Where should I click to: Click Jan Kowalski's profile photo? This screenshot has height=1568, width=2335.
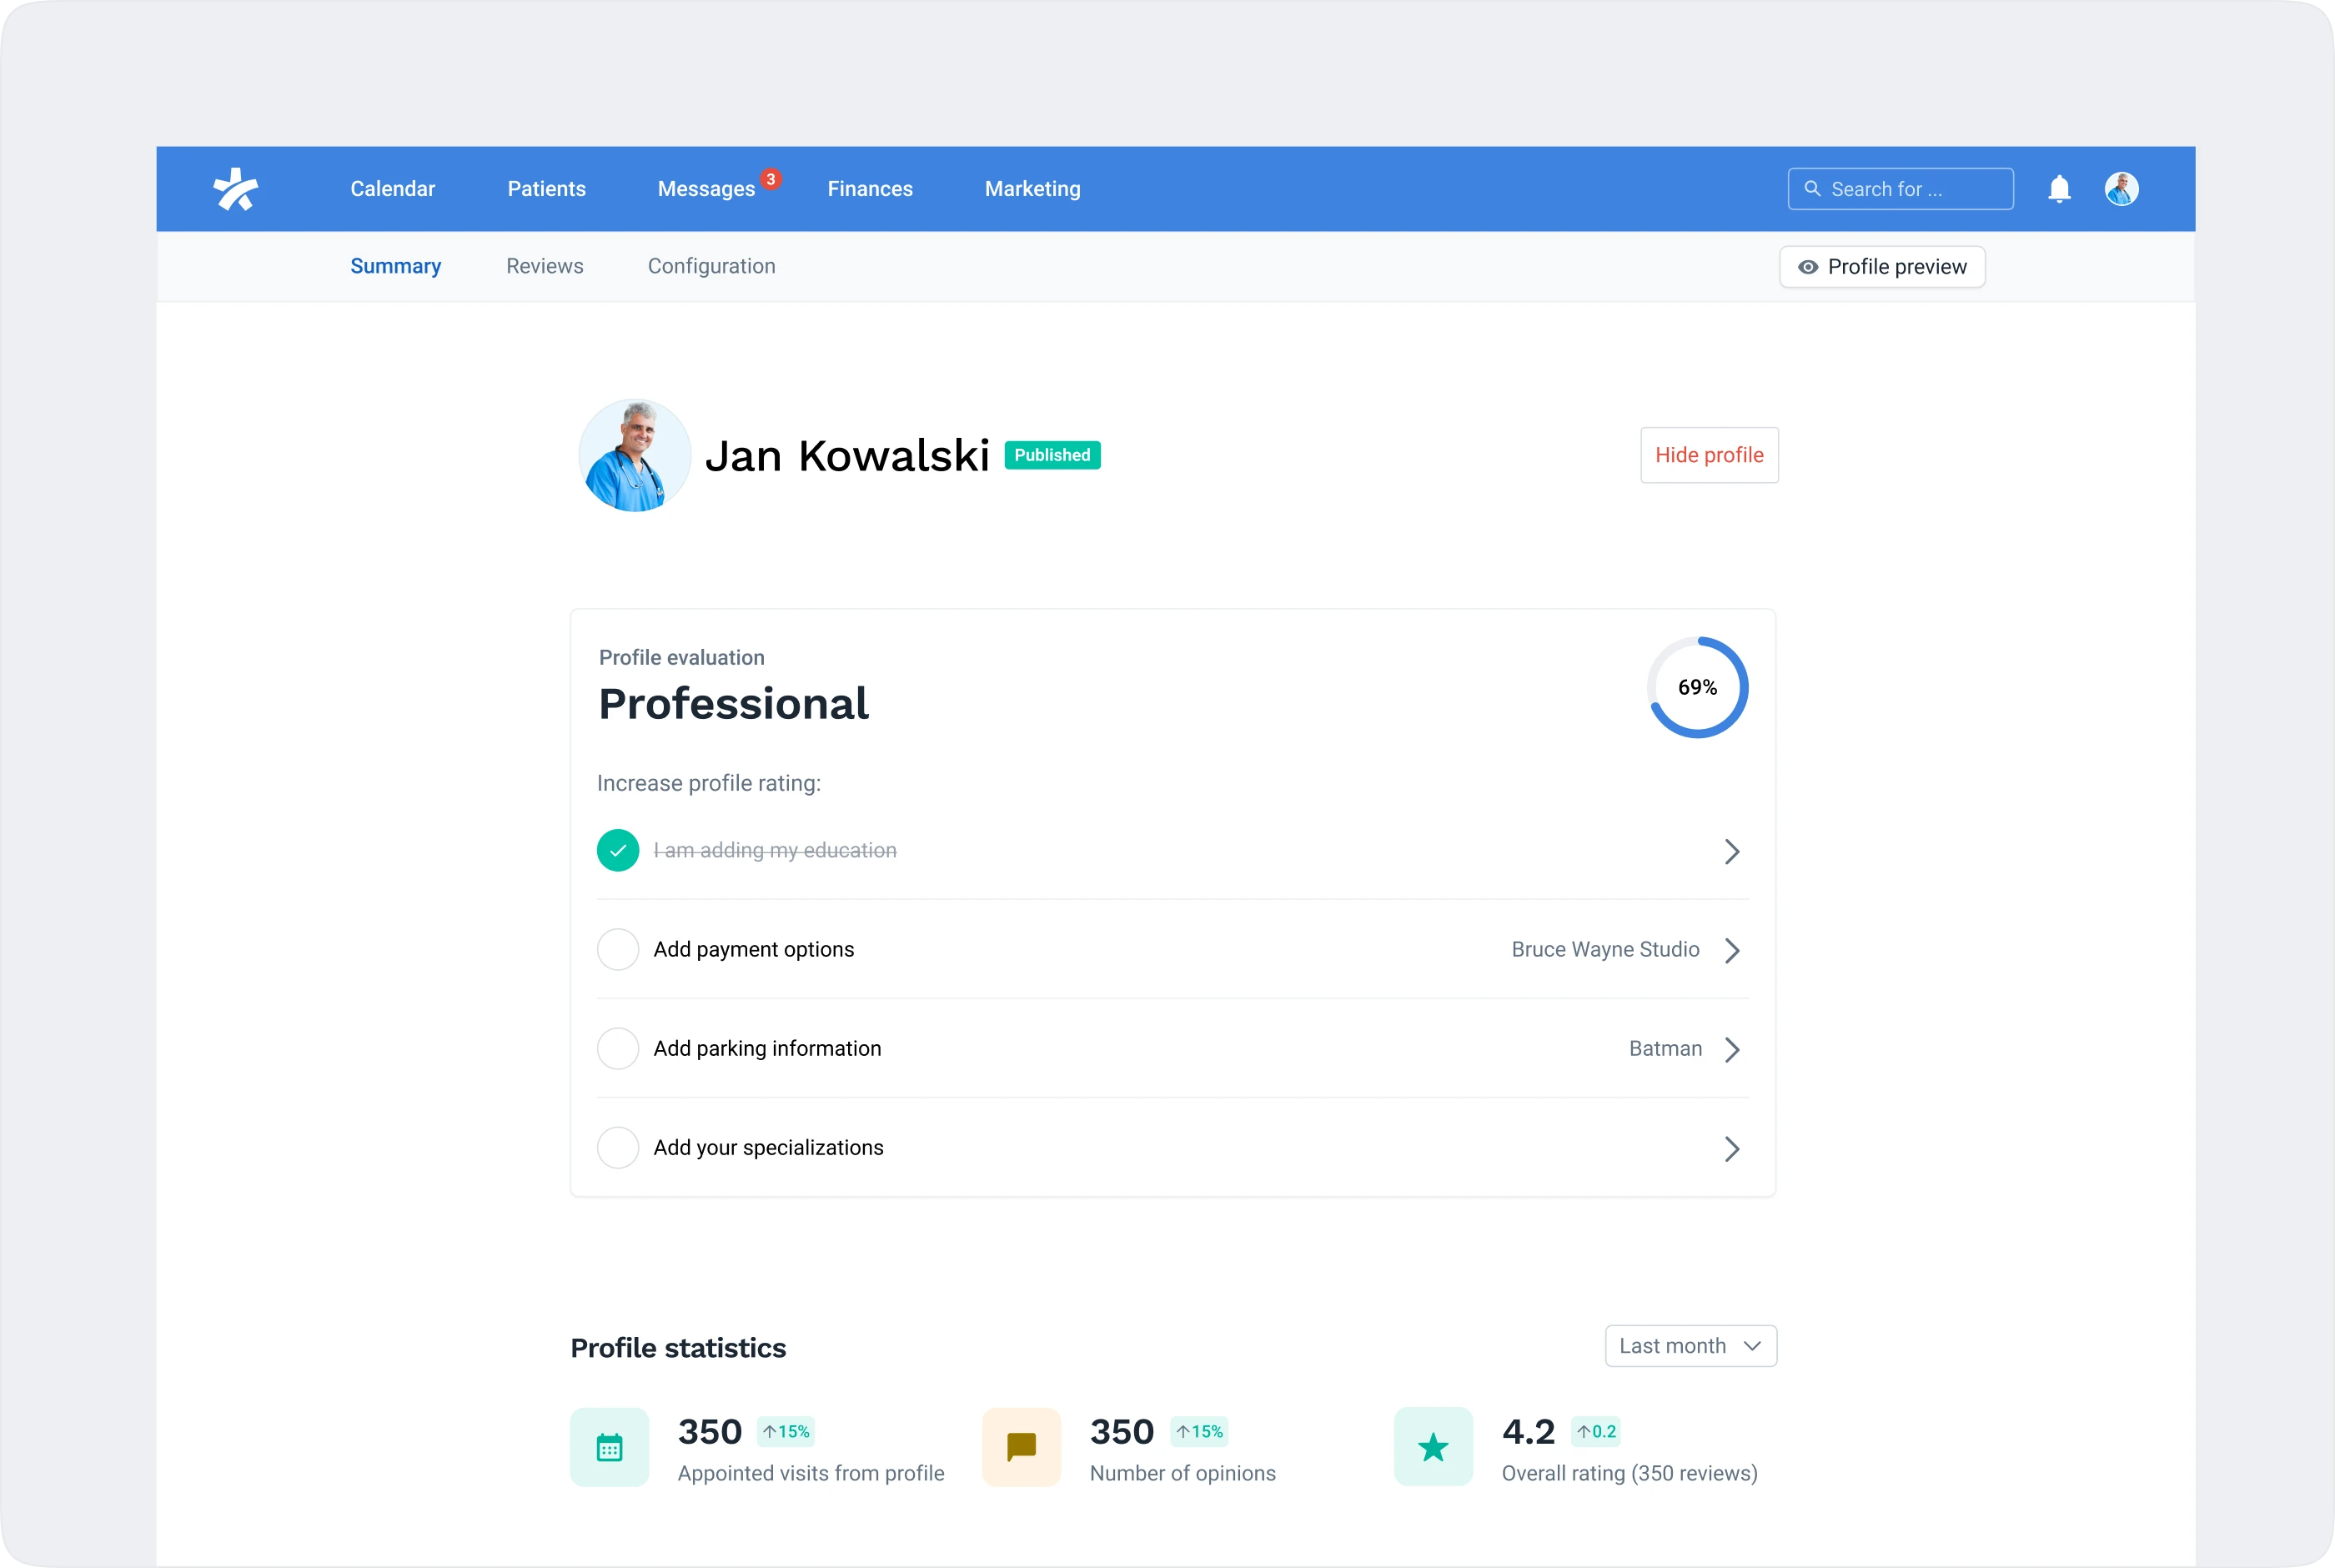pyautogui.click(x=635, y=456)
